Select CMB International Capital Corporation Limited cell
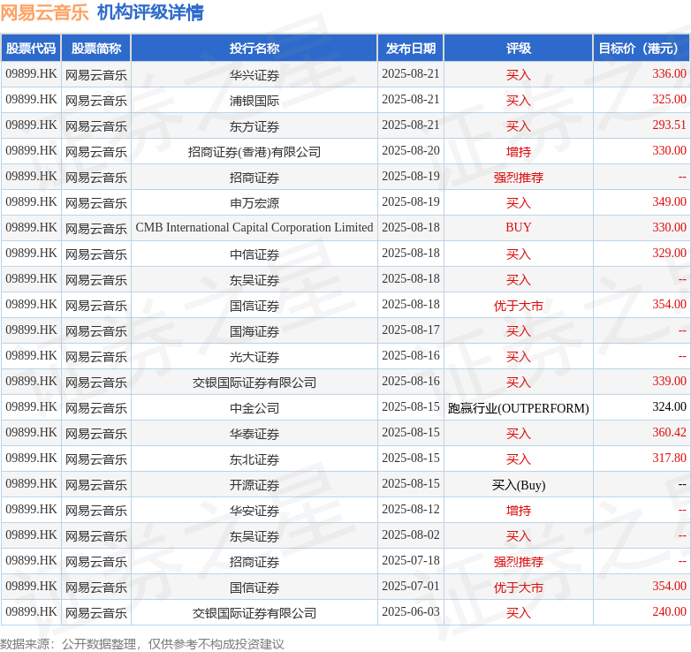This screenshot has width=691, height=652. click(254, 228)
